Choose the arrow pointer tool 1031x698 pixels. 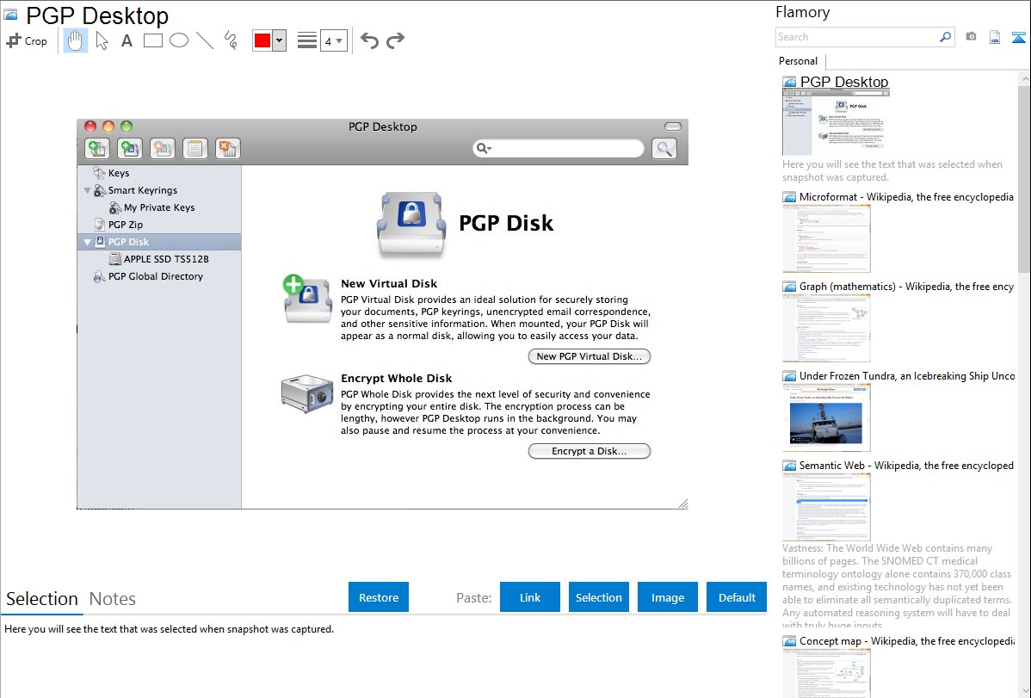pyautogui.click(x=102, y=40)
